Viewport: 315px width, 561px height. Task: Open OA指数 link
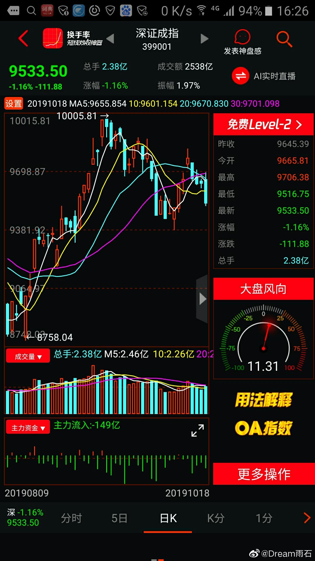coord(264,428)
